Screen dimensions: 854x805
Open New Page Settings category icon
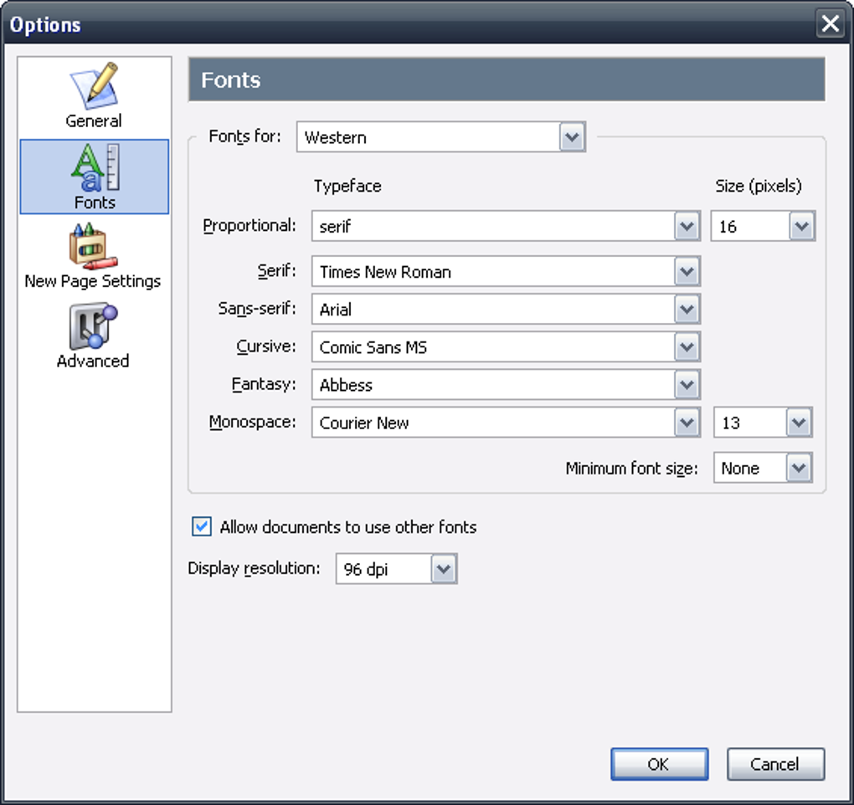point(93,256)
